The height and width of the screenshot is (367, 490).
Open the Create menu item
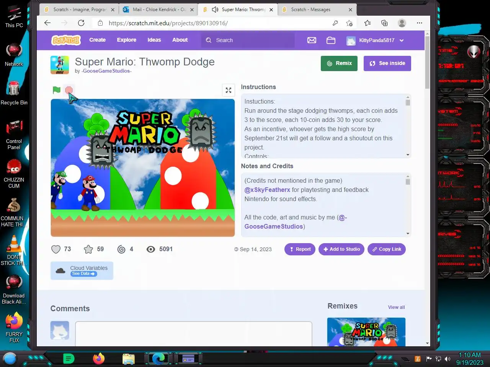point(97,40)
